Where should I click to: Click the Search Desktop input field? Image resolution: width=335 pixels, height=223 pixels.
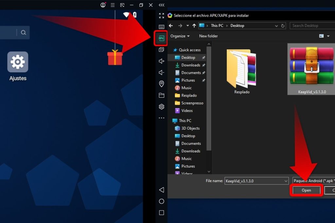(312, 25)
